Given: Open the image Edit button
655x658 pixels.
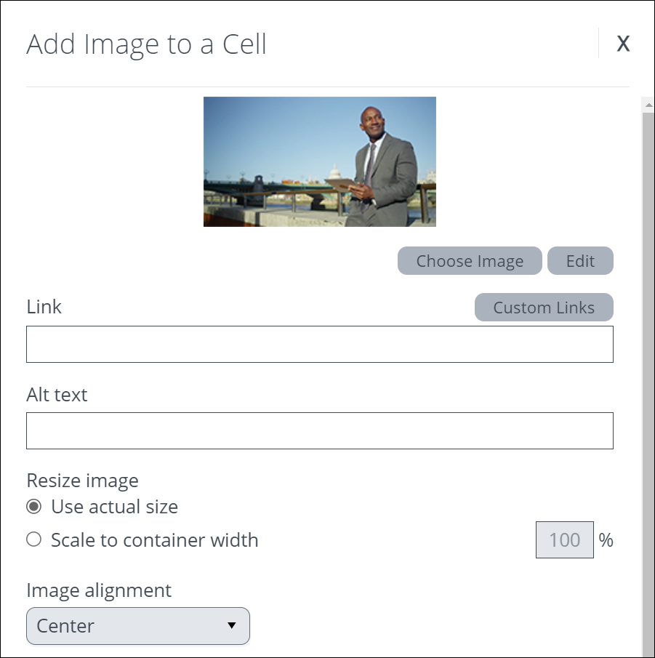Looking at the screenshot, I should click(x=579, y=261).
